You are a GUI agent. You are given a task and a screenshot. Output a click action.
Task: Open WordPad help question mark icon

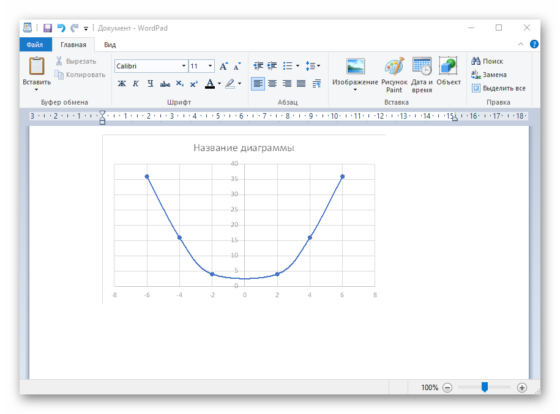pyautogui.click(x=534, y=44)
